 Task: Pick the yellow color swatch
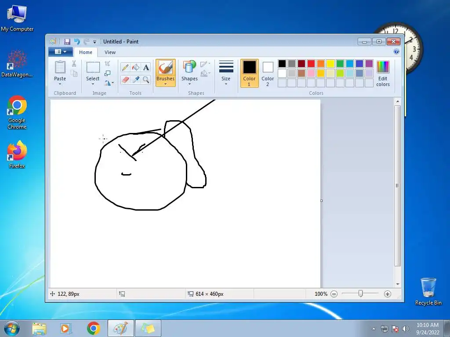pos(330,63)
